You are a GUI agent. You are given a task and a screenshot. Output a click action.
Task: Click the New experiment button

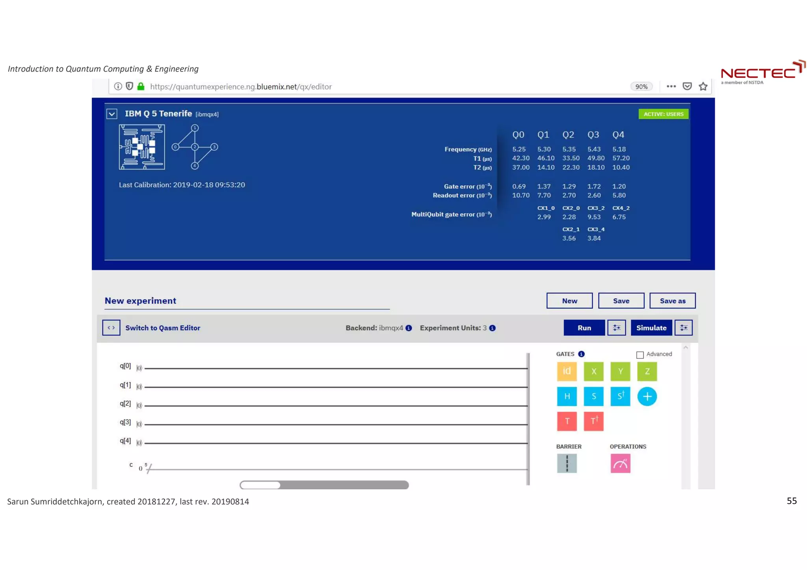569,301
